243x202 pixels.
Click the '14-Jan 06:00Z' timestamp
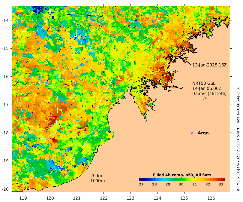(x=207, y=88)
